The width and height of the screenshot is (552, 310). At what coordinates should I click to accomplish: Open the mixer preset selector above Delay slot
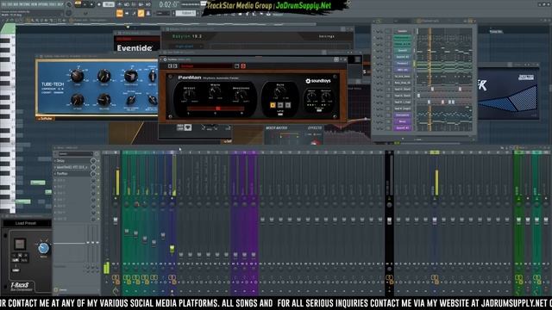[x=75, y=154]
